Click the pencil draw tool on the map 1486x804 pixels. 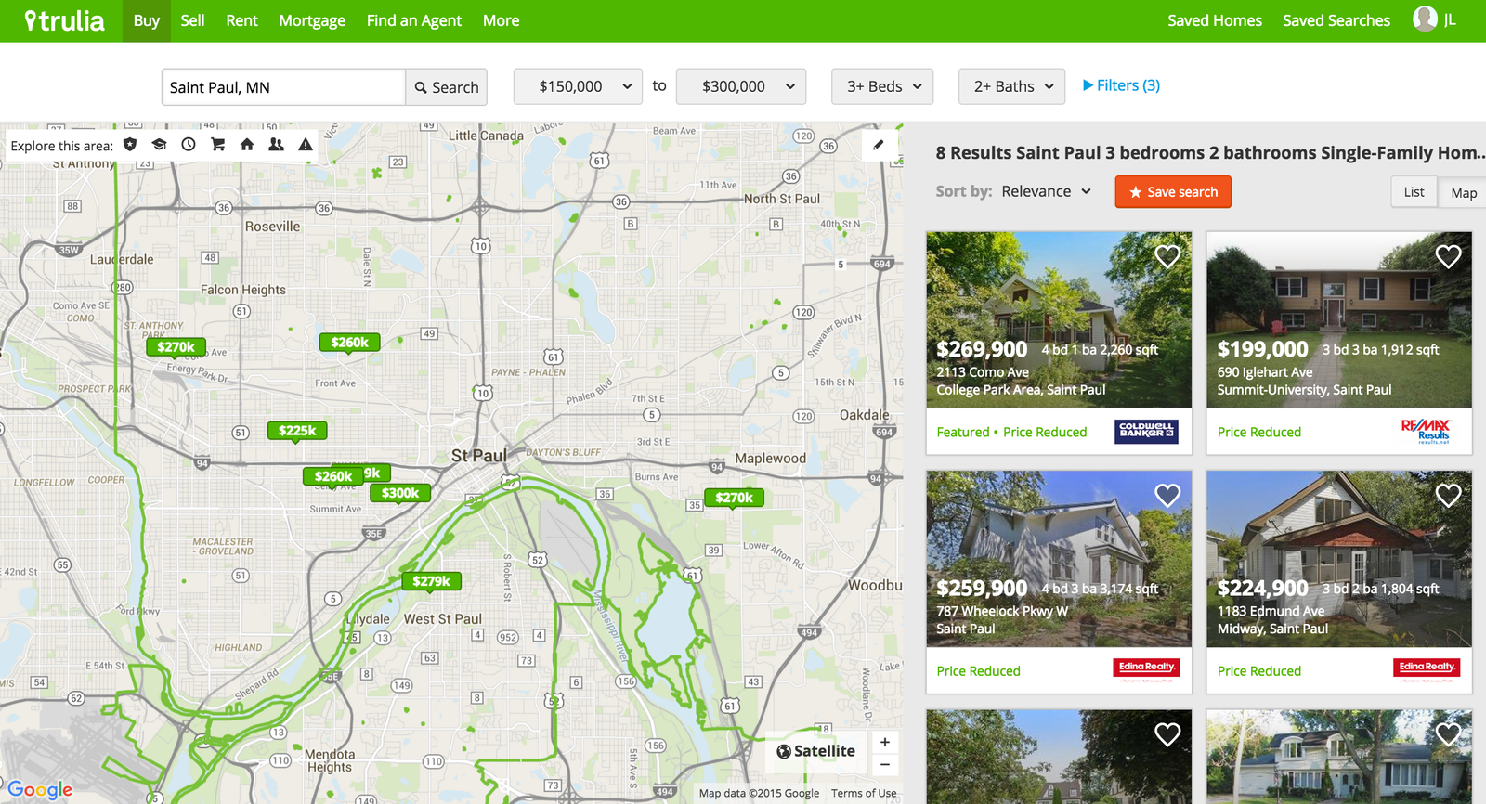(x=879, y=145)
